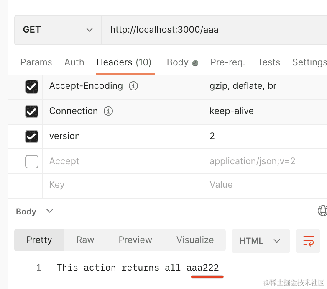This screenshot has height=289, width=327.
Task: Toggle the word wrap icon button
Action: coord(308,241)
